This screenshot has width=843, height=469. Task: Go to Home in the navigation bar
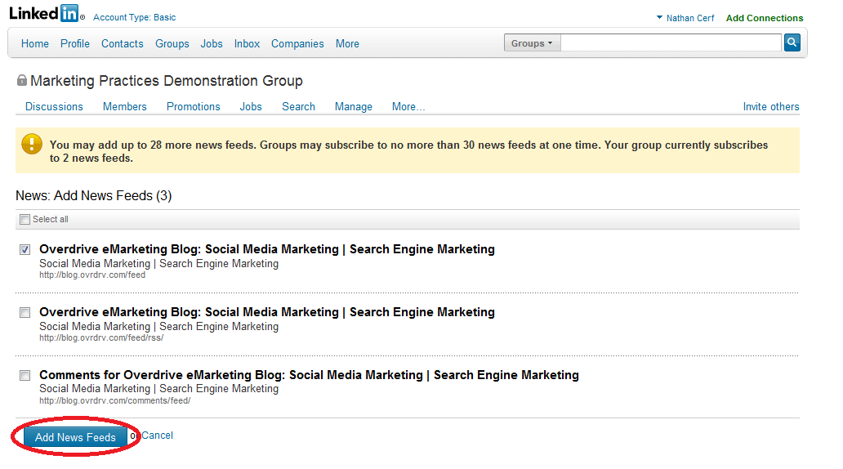click(35, 43)
